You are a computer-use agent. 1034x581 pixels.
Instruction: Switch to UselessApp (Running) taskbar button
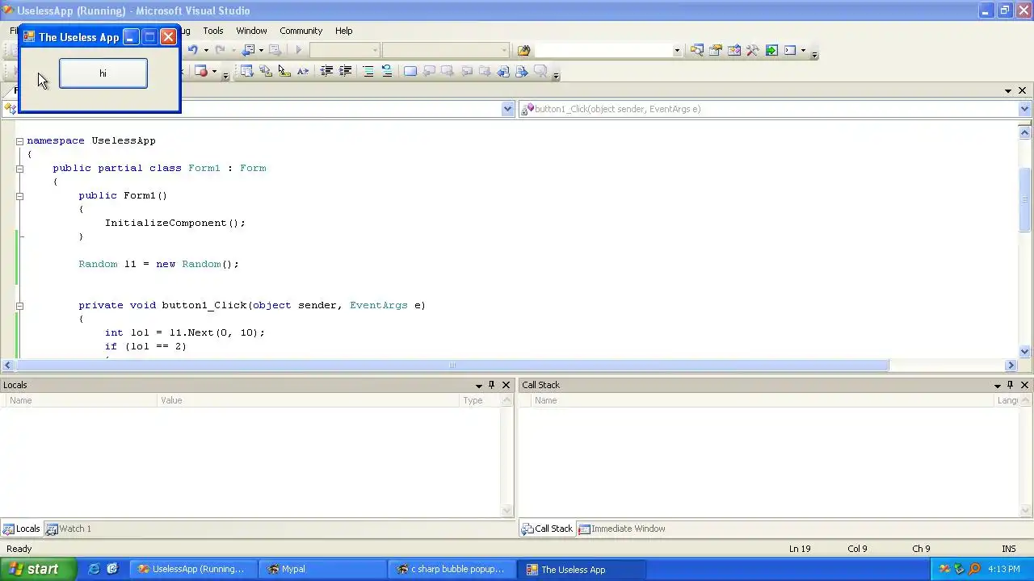tap(194, 569)
